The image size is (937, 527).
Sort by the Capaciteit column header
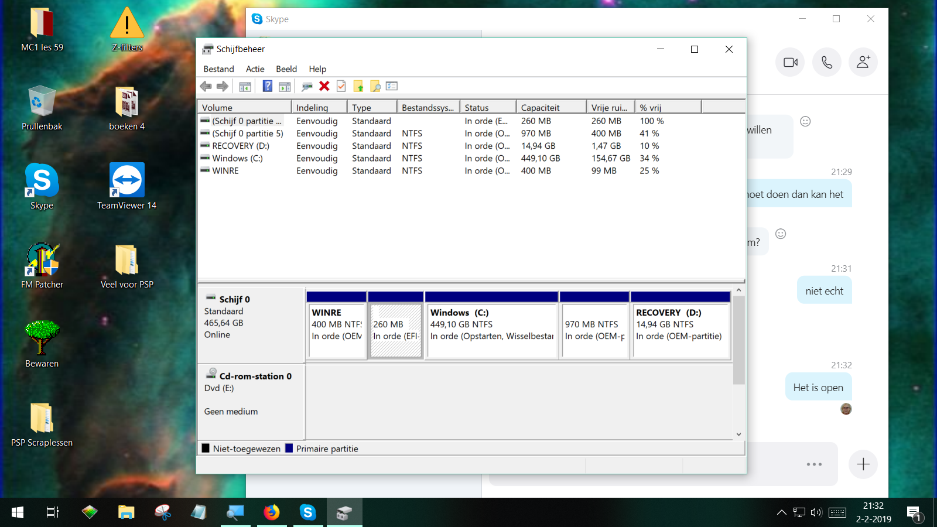(x=551, y=107)
